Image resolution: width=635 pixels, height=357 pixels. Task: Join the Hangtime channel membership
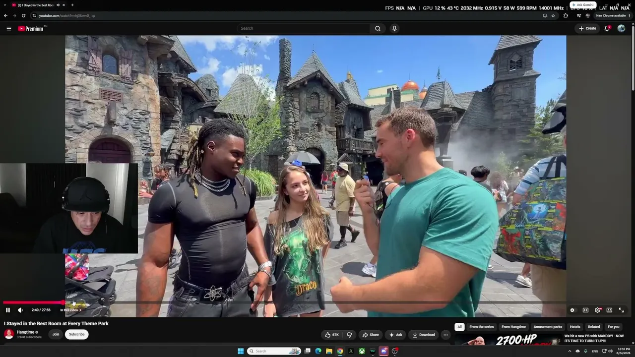pyautogui.click(x=56, y=334)
